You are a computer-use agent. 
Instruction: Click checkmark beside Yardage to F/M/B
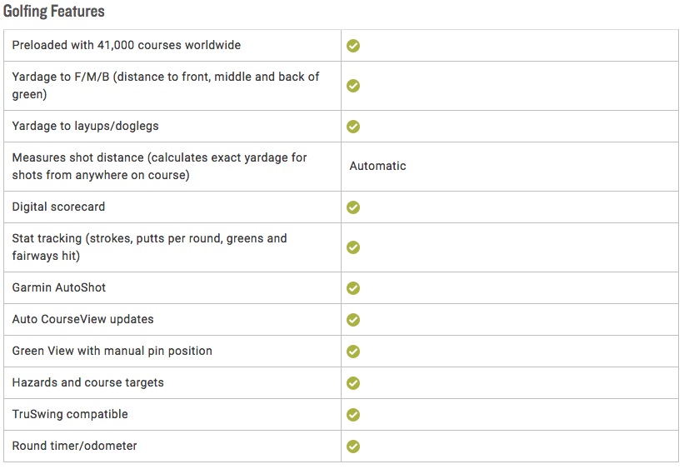(353, 86)
